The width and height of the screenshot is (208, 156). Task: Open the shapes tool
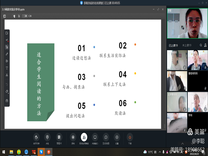coord(7,61)
